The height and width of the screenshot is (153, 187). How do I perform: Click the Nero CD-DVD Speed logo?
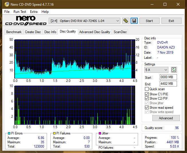(26, 21)
